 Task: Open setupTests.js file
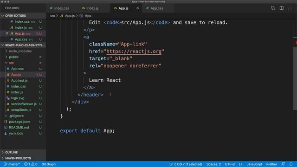click(x=23, y=110)
